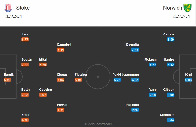
Task: Select Campbell's 7.14 rating badge
Action: click(61, 50)
